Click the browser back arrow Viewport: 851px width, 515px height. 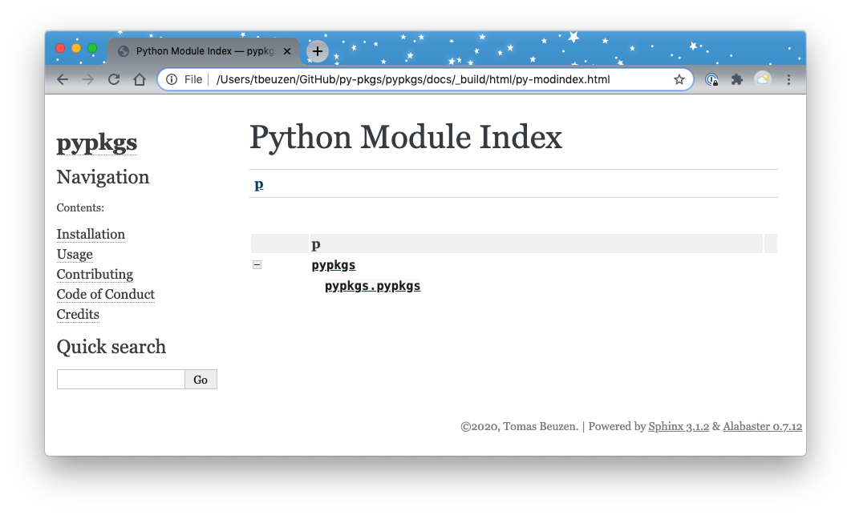[63, 79]
